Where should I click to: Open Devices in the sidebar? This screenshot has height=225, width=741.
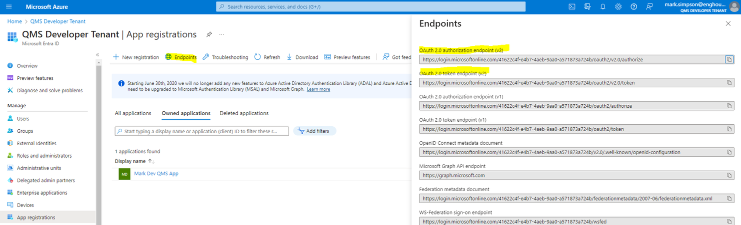click(25, 205)
